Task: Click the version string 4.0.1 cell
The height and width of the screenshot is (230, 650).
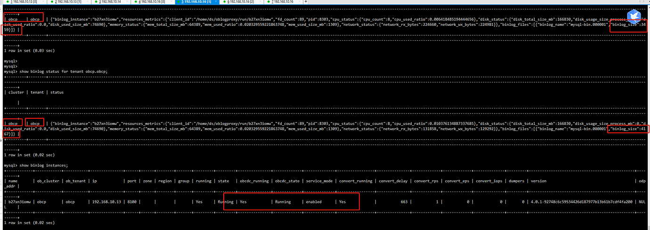Action: point(579,201)
